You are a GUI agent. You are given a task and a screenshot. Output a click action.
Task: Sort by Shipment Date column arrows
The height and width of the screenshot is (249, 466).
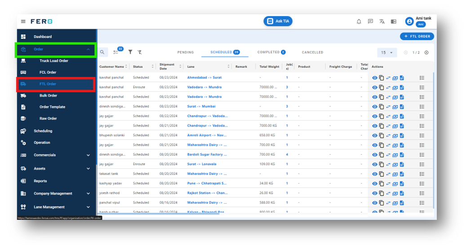(x=180, y=66)
